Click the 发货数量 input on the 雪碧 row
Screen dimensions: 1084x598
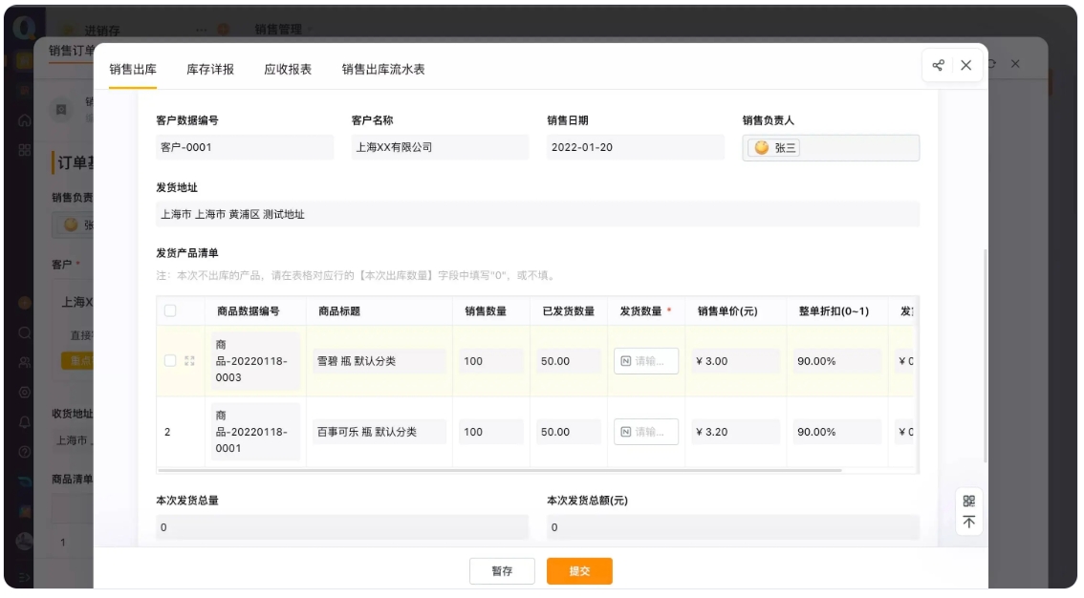pos(646,361)
